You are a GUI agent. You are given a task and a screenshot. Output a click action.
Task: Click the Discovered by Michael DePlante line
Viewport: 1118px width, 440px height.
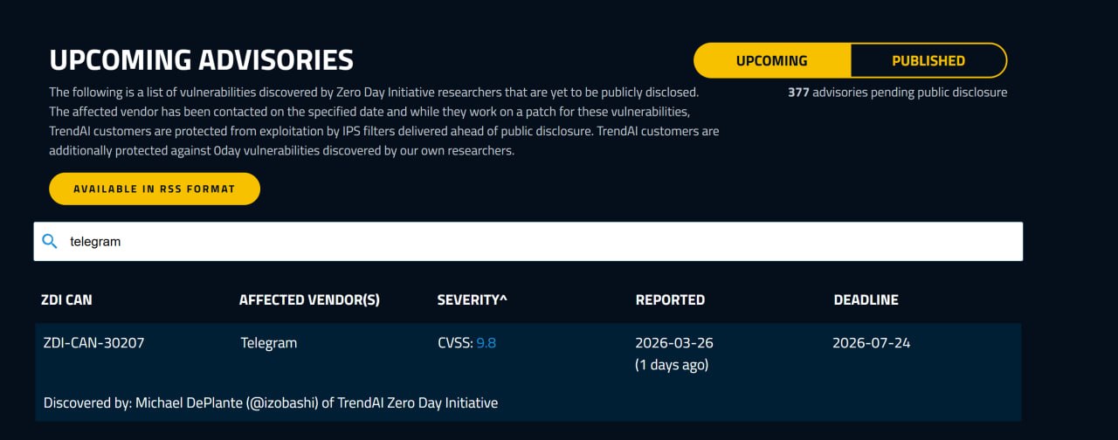[x=271, y=402]
